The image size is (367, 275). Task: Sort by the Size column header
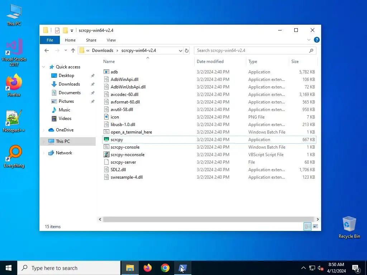pyautogui.click(x=303, y=62)
